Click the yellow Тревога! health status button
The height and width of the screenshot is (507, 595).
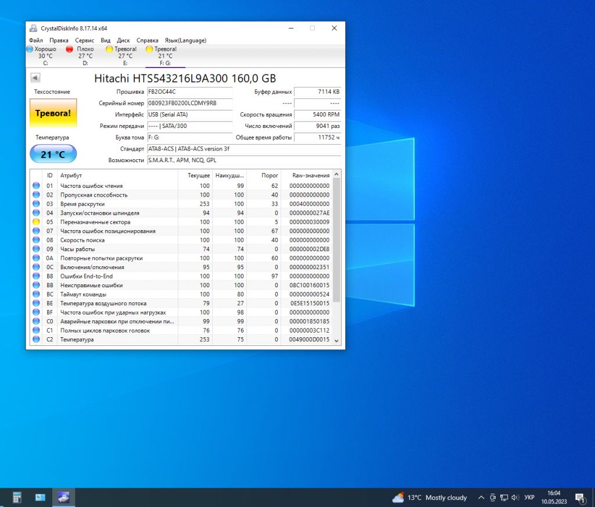53,113
